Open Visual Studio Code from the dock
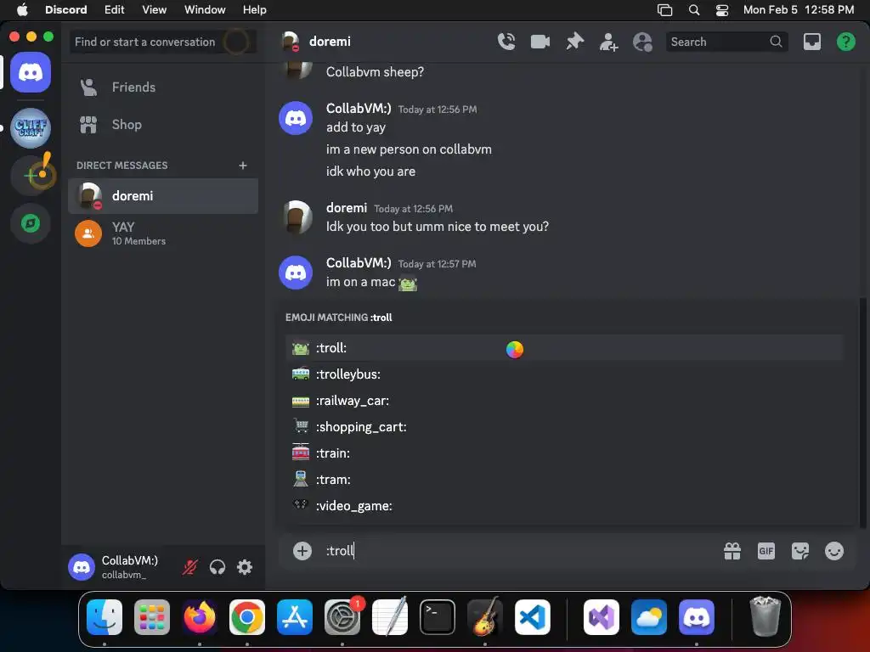The height and width of the screenshot is (652, 870). coord(533,617)
